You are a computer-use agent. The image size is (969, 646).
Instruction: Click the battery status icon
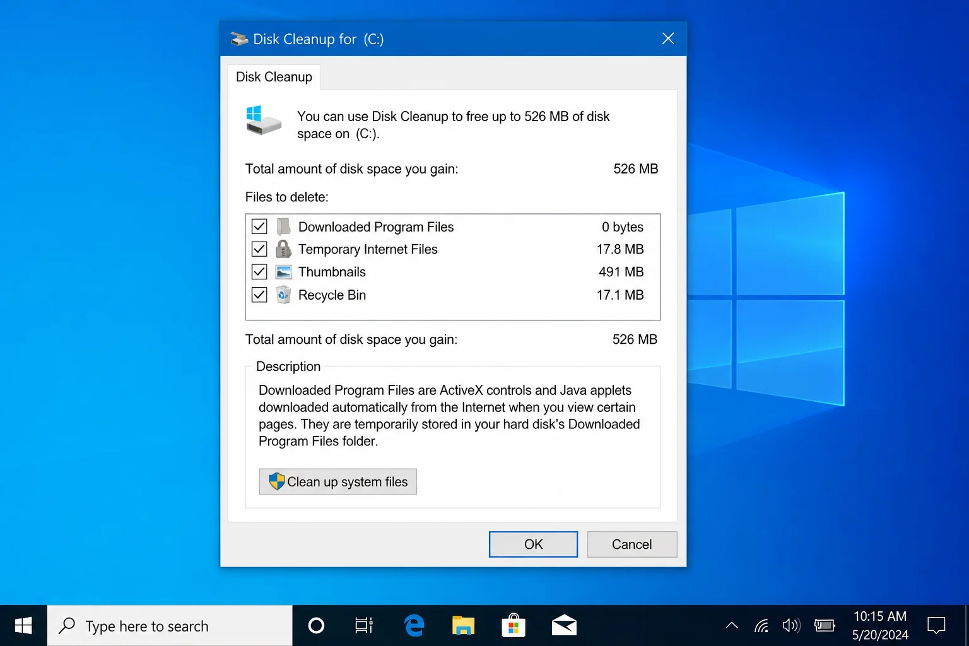tap(825, 626)
